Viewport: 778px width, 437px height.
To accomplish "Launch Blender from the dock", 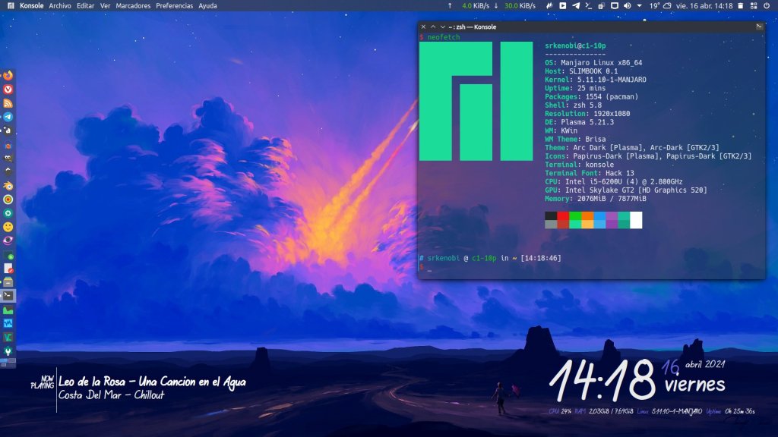I will pyautogui.click(x=8, y=185).
